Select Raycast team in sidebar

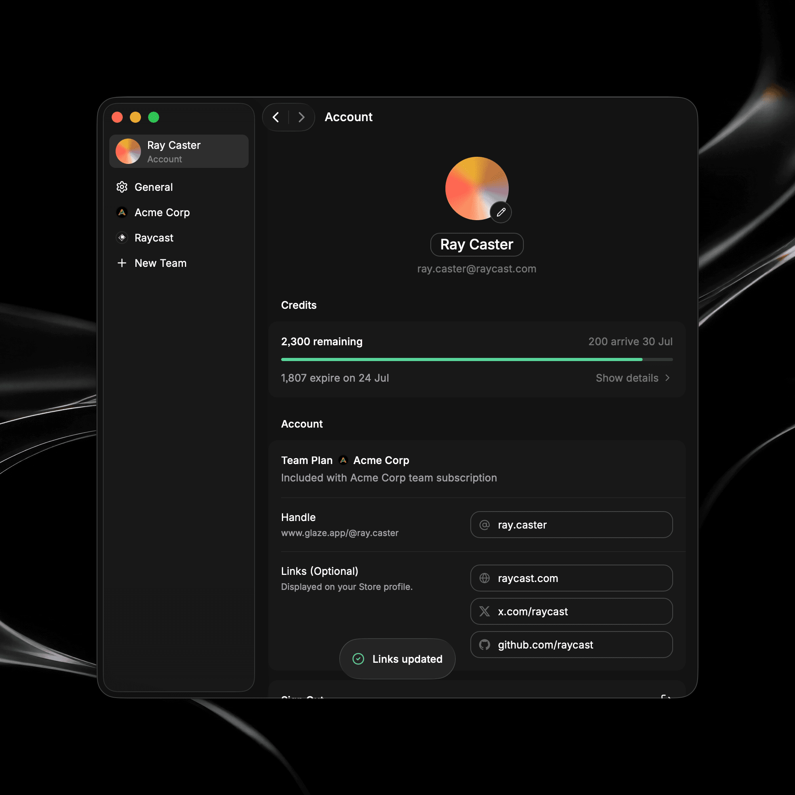pyautogui.click(x=179, y=238)
